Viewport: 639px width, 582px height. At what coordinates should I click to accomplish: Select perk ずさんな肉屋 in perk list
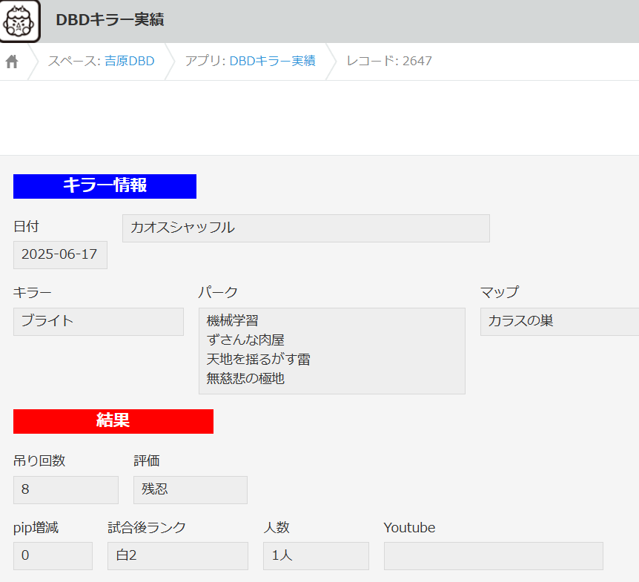[x=245, y=340]
